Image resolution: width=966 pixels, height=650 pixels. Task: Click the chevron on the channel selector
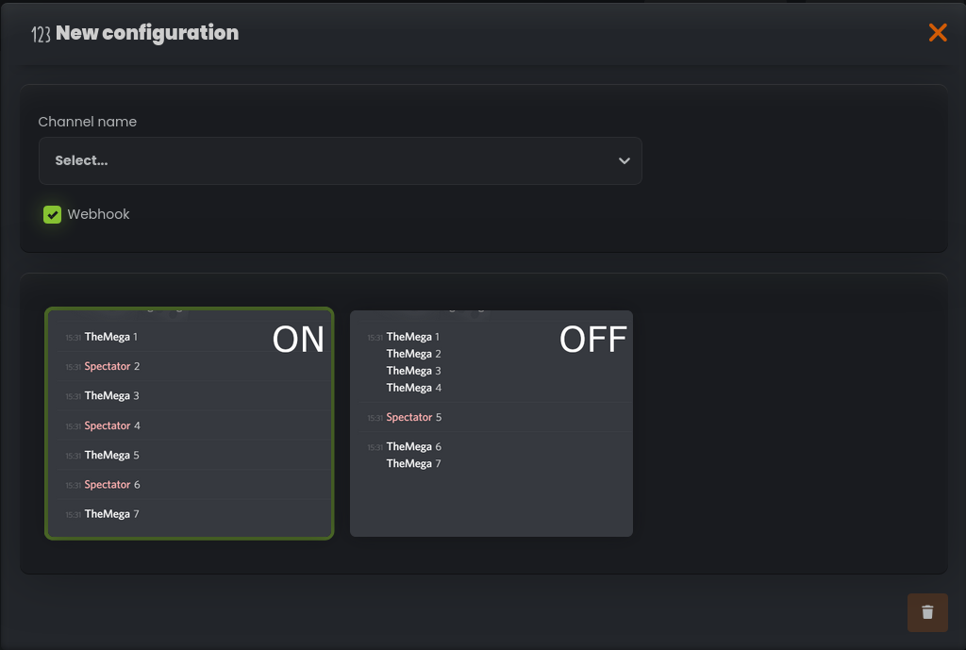click(x=624, y=160)
